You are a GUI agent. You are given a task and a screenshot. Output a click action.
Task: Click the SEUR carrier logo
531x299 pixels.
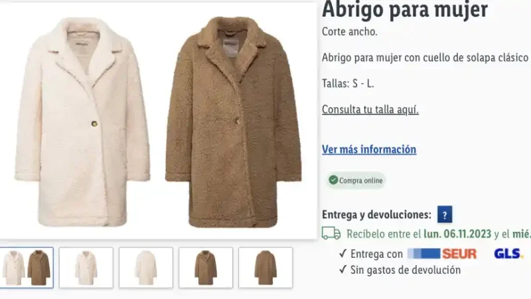[x=442, y=254]
